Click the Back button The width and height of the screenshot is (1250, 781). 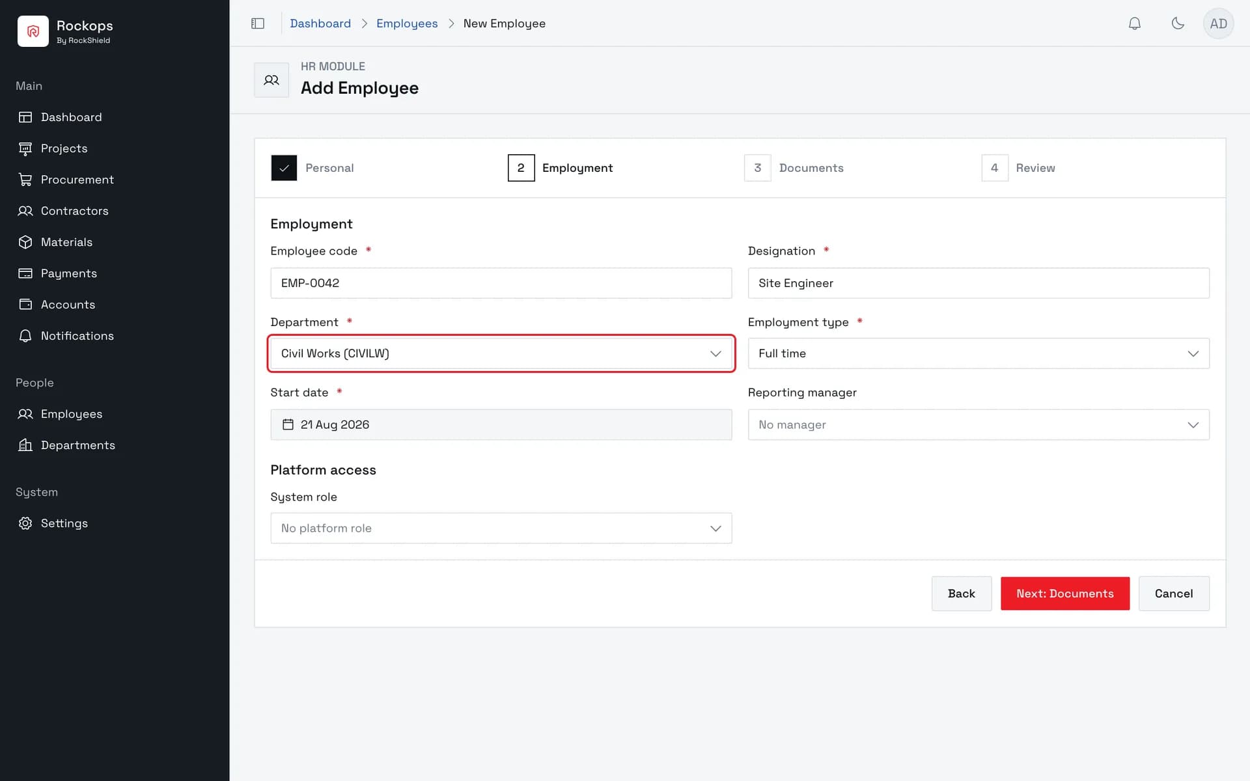pos(962,594)
